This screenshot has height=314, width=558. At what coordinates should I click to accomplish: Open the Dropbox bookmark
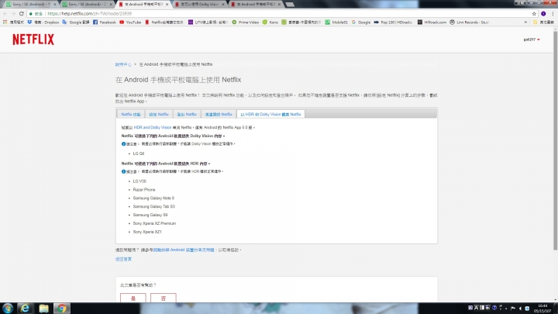(43, 22)
